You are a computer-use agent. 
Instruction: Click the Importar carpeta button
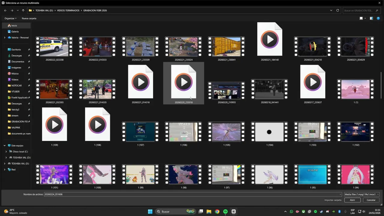coord(333,200)
